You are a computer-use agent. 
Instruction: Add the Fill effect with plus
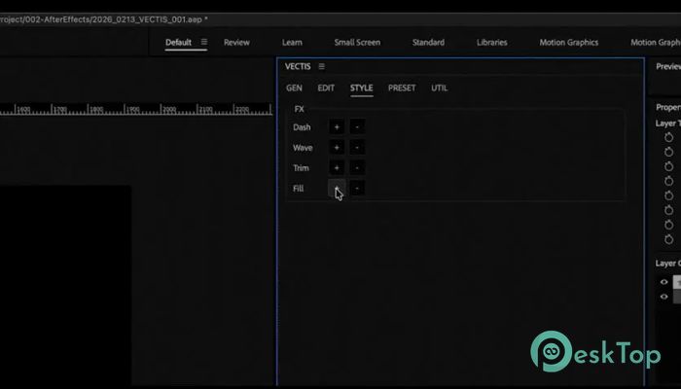point(337,188)
